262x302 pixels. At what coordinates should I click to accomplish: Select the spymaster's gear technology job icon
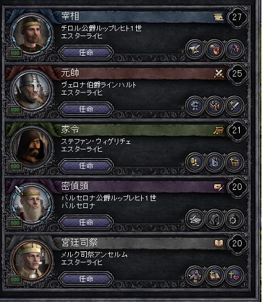234,219
